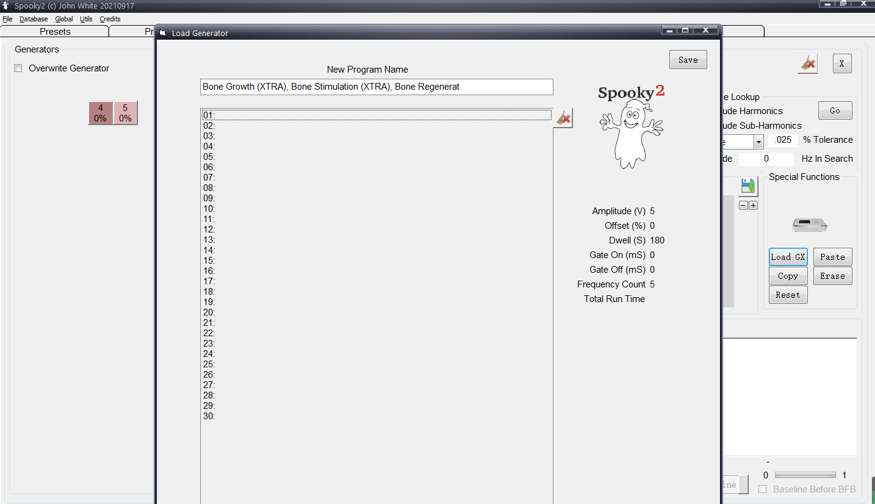Screen dimensions: 875x504
Task: Click the generator device image in Special Functions
Action: click(810, 225)
